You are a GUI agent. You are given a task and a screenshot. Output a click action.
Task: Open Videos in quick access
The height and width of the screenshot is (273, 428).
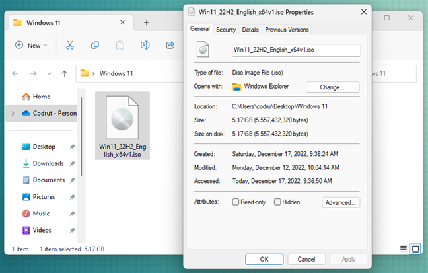pos(36,230)
